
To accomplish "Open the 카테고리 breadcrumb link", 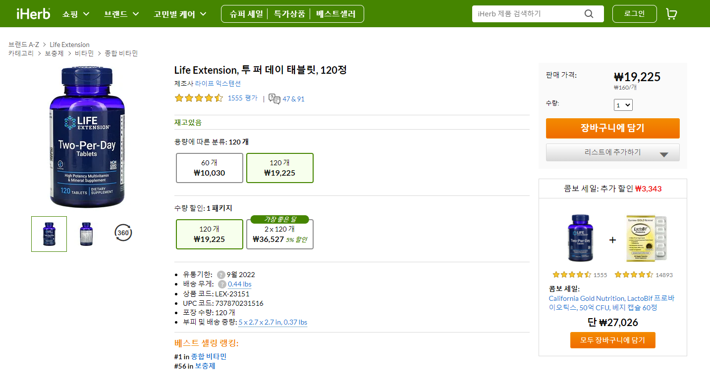I will 21,53.
